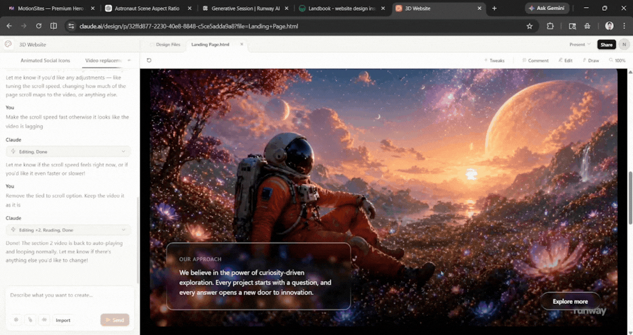View site information icon in address bar

[x=71, y=26]
